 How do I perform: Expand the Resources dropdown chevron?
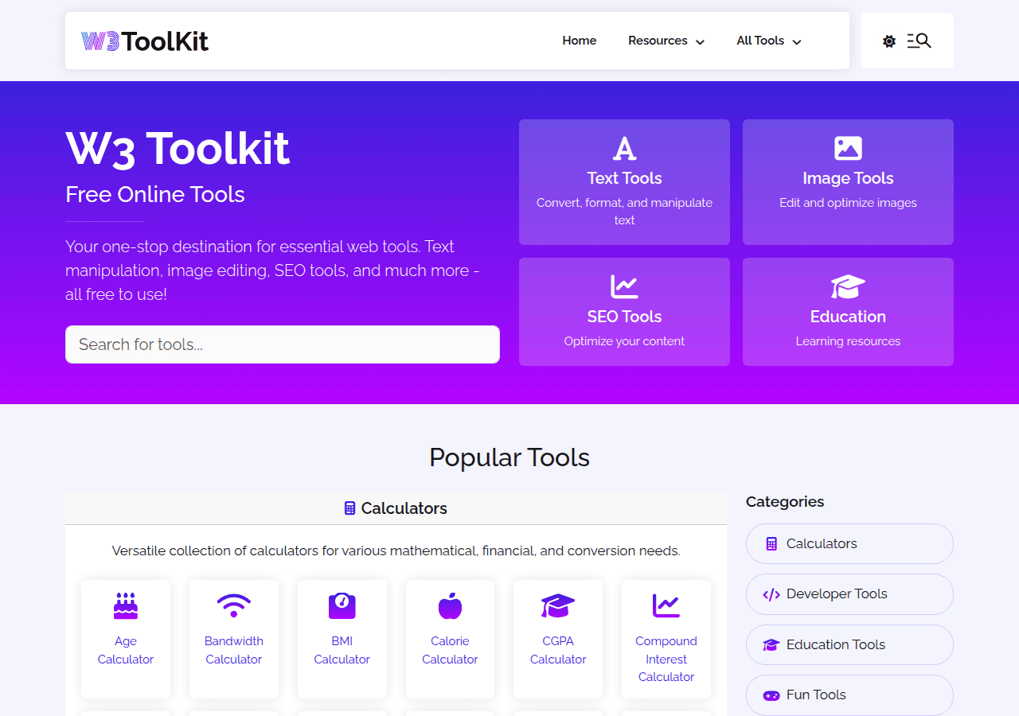point(700,42)
